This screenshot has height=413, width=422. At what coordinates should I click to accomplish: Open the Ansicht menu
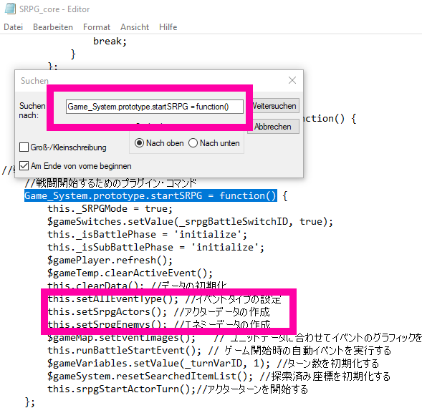135,27
